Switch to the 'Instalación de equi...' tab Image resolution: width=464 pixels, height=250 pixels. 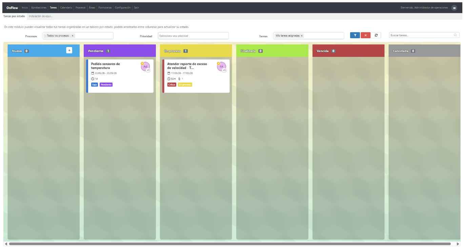[x=41, y=16]
